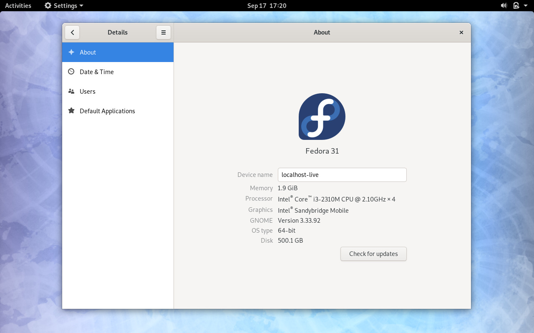534x333 pixels.
Task: Click the sparkle icon next to About
Action: point(71,52)
